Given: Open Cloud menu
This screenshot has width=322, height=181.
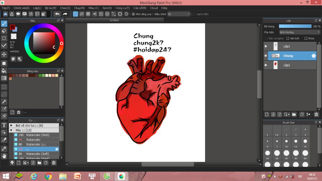Looking at the screenshot, I should click(x=154, y=8).
